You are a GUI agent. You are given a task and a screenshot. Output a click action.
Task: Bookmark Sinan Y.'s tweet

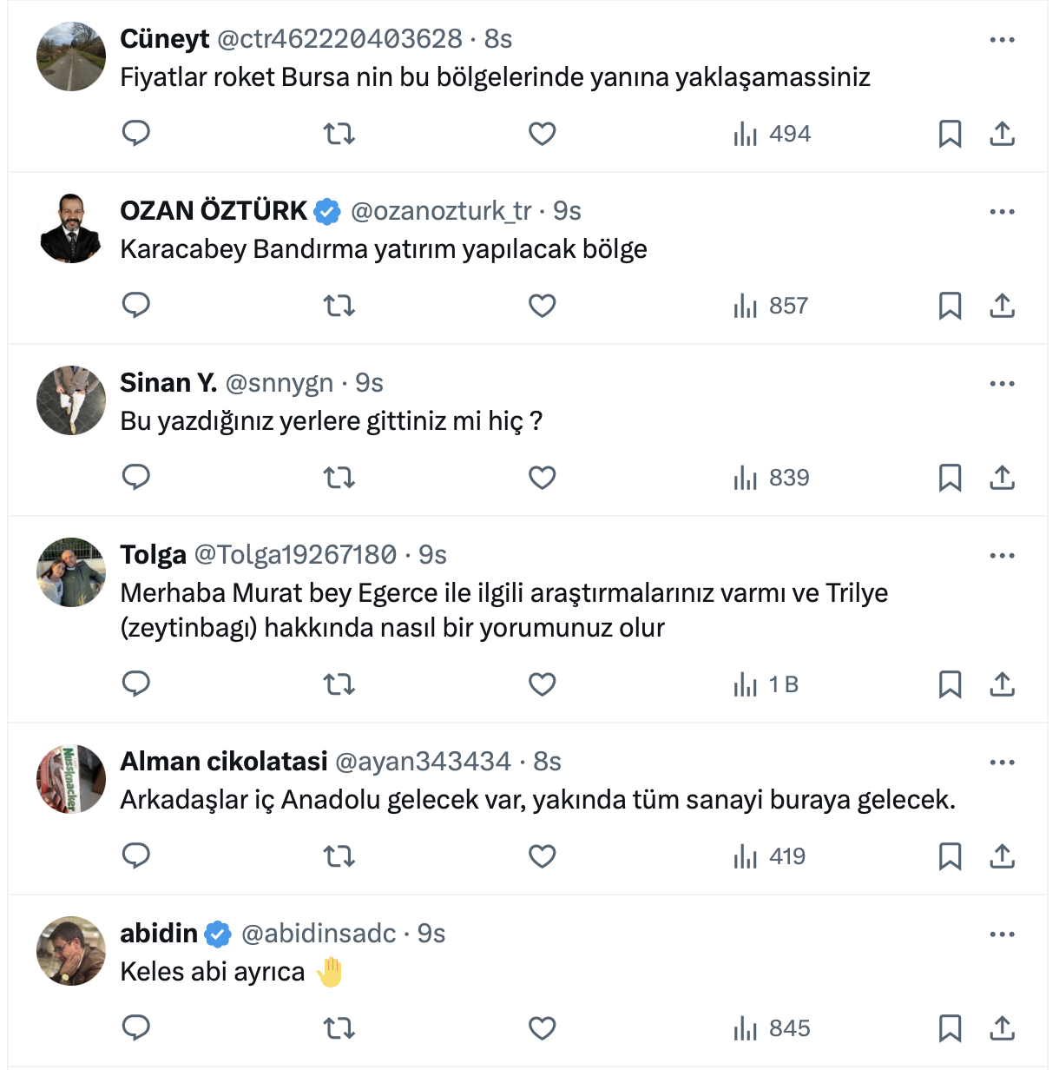tap(950, 478)
